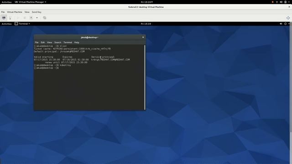Screen dimensions: 292x164
Task: Open Virtual Machine Manager app menu in top bar
Action: pos(31,2)
